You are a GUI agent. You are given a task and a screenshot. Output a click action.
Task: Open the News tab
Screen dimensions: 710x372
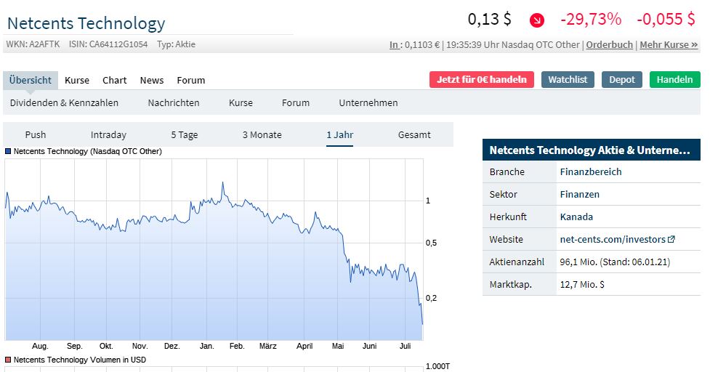pyautogui.click(x=152, y=81)
